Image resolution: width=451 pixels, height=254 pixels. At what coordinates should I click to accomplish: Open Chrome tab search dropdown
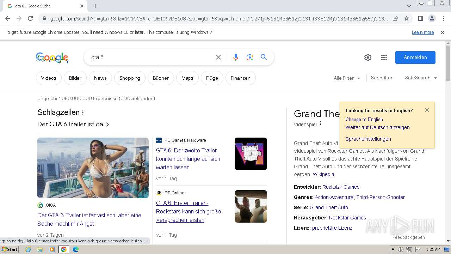click(409, 6)
